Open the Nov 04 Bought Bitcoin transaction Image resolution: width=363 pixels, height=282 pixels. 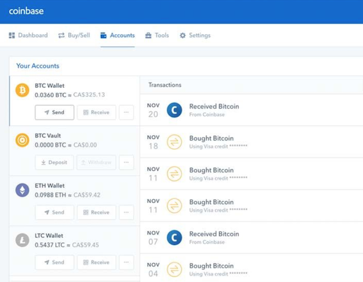coord(251,269)
